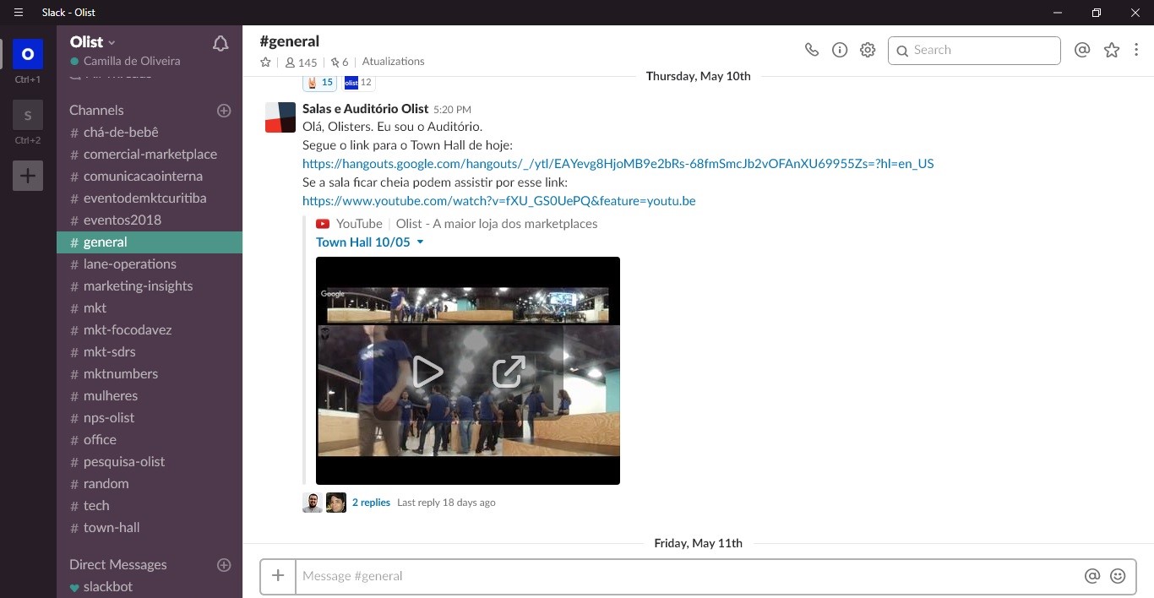
Task: View the 145 channel members
Action: tap(301, 63)
